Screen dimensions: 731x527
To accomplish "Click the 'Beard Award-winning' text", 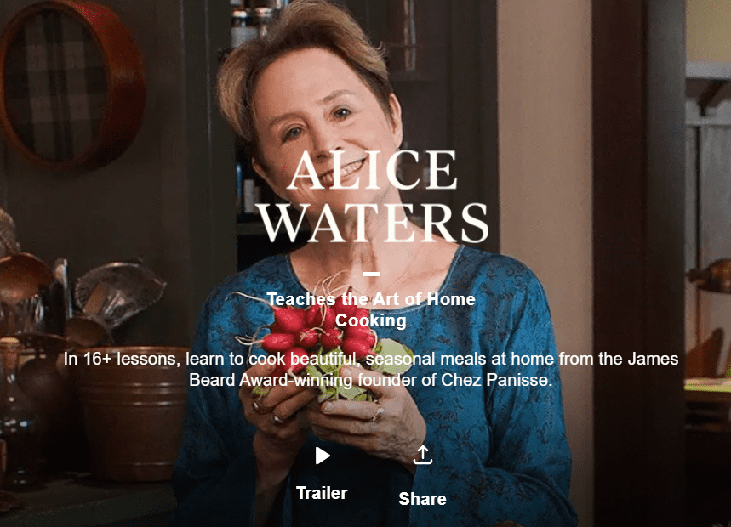I will point(271,380).
